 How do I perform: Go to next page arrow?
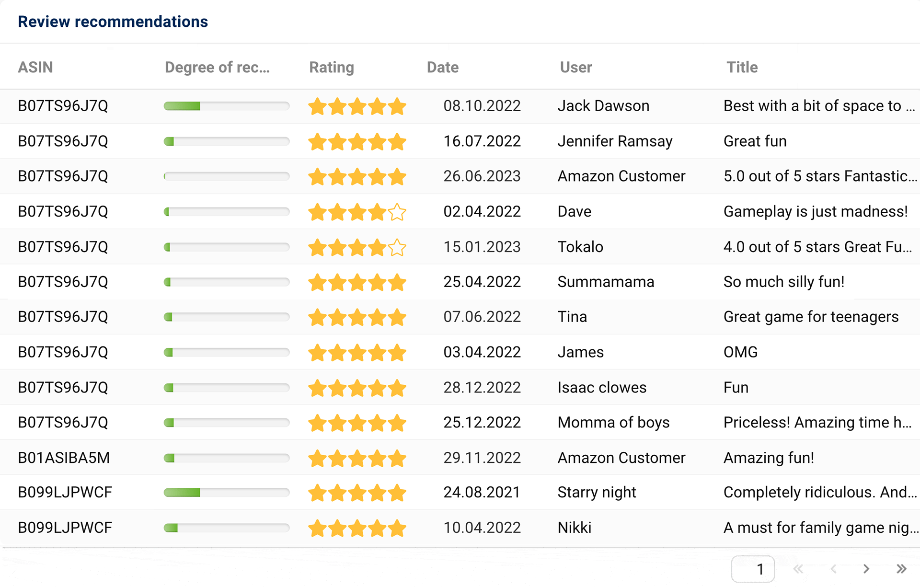866,569
